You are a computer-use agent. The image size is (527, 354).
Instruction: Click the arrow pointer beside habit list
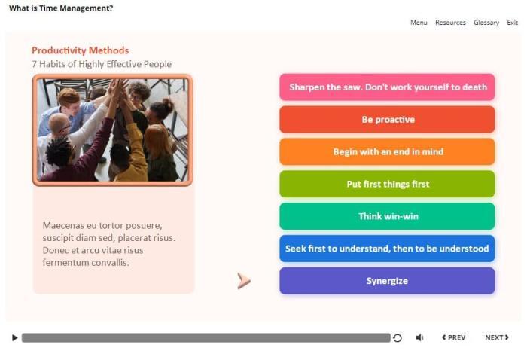point(243,281)
